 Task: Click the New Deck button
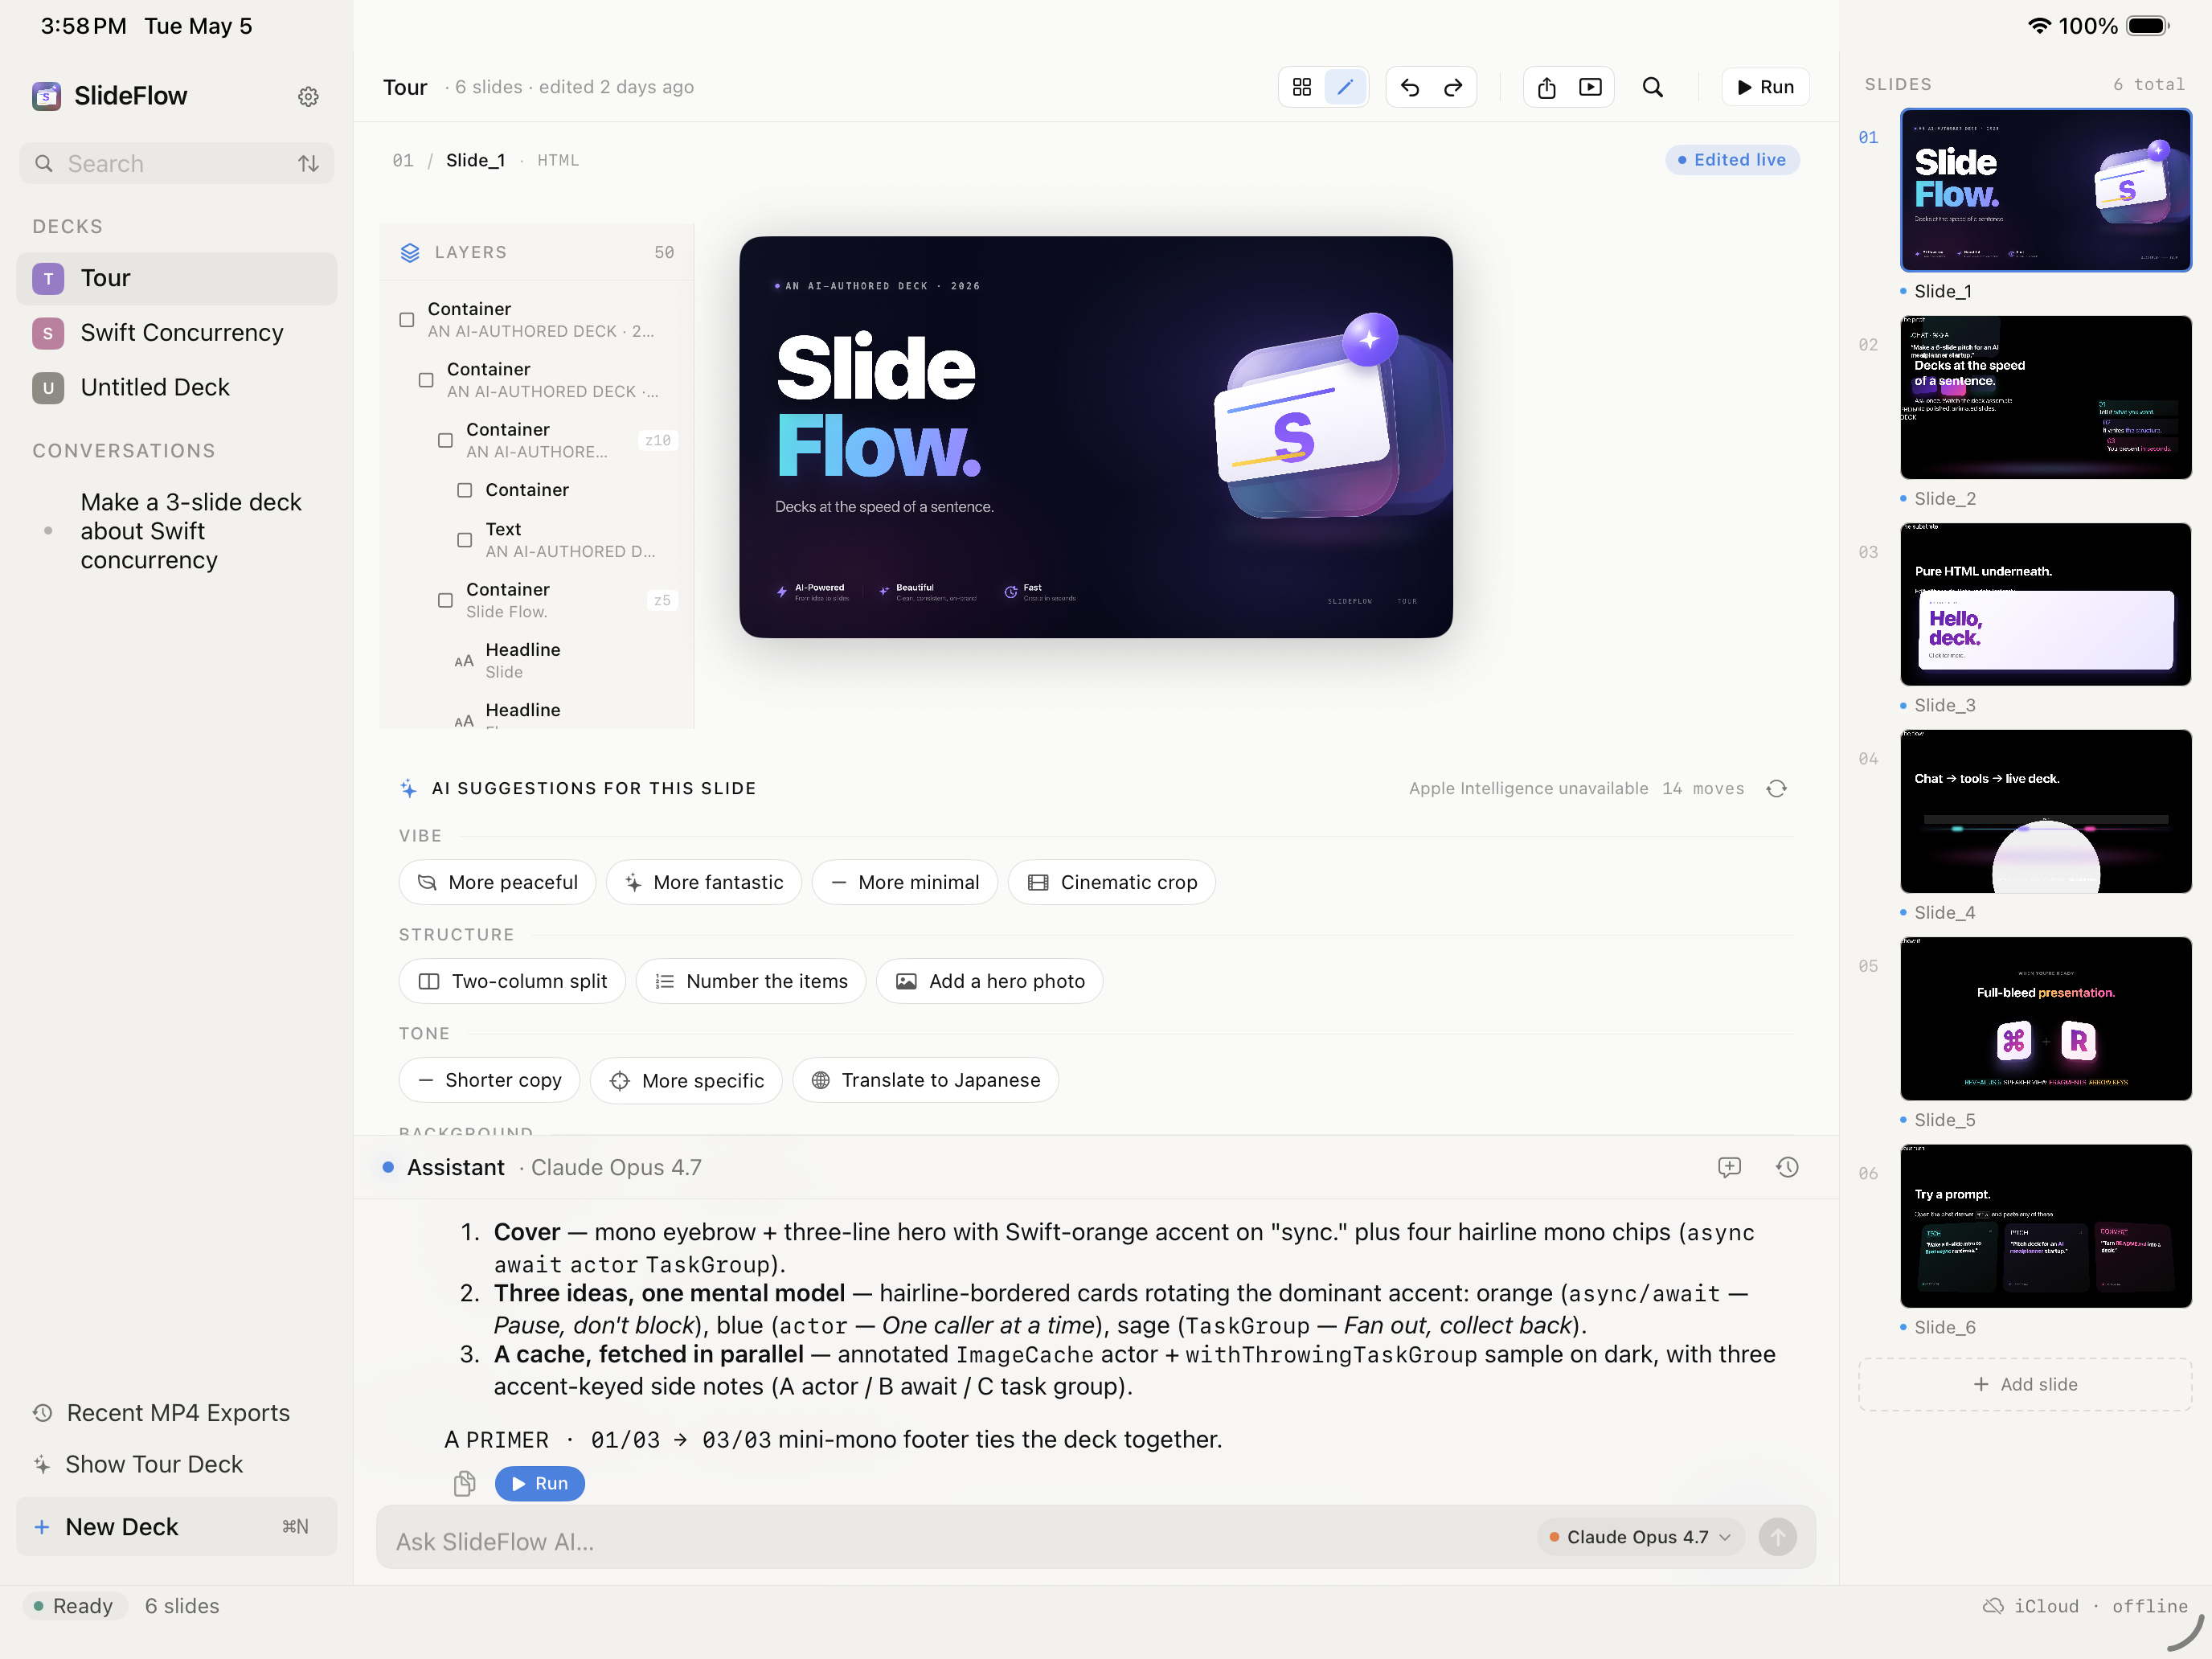click(177, 1526)
